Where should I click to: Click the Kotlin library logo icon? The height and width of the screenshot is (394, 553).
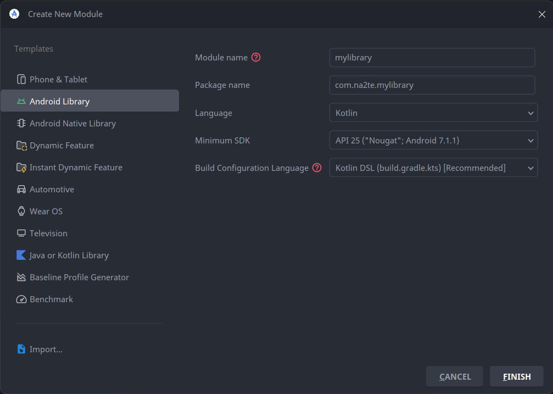click(21, 256)
